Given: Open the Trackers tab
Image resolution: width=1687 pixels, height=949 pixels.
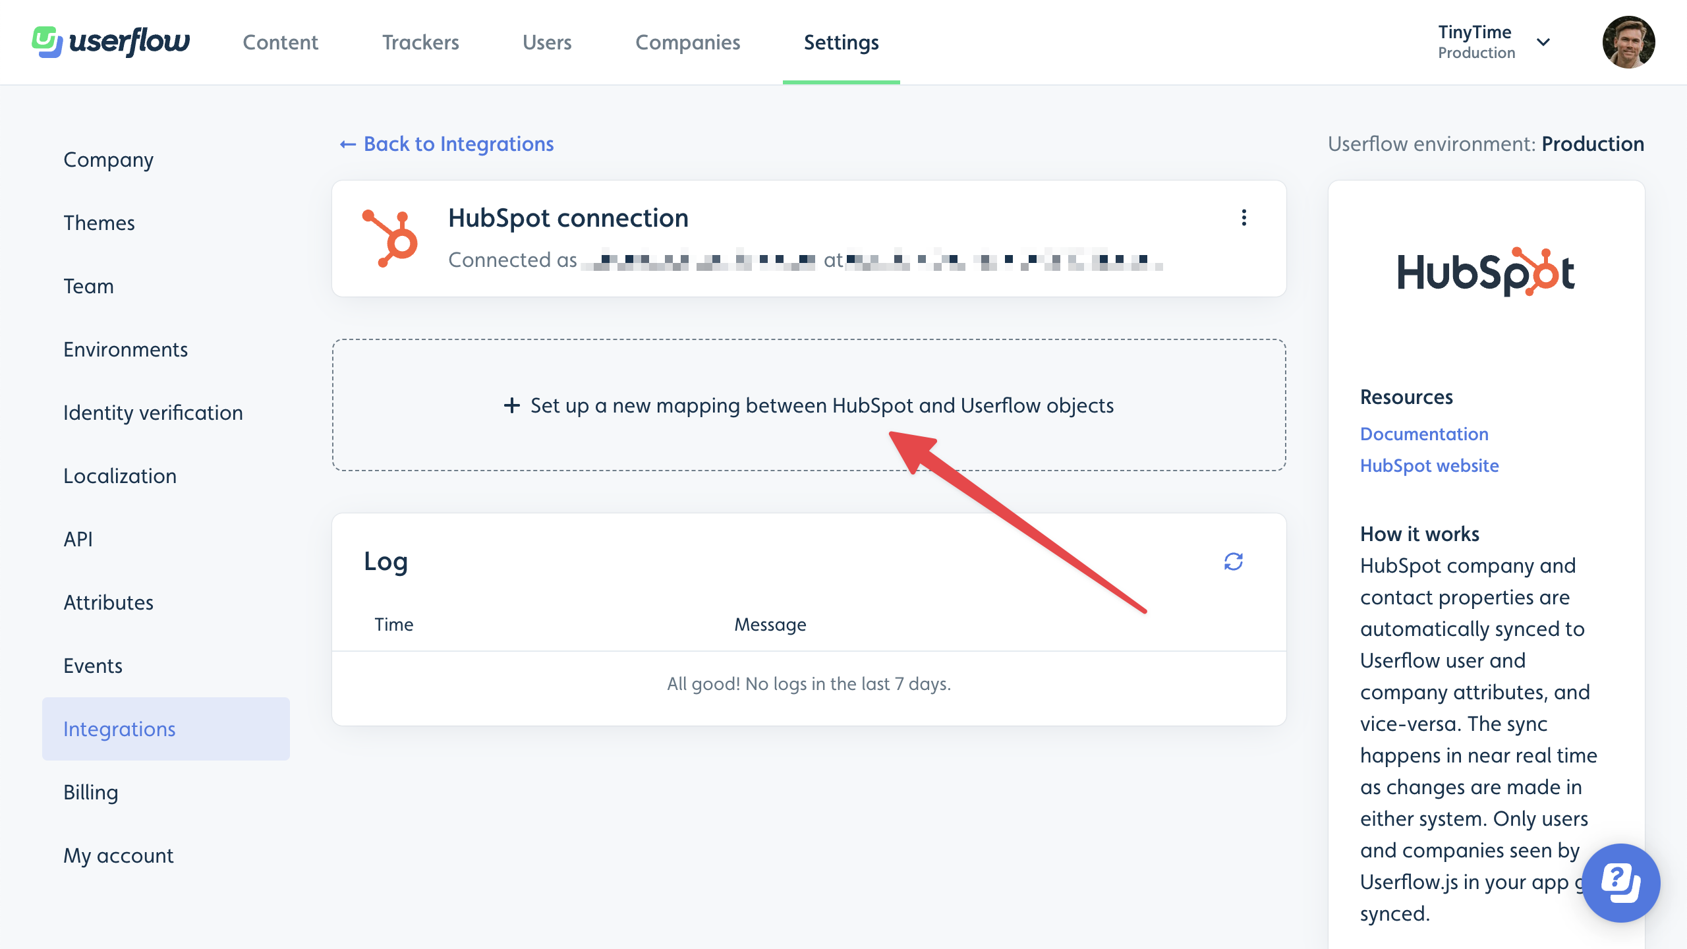Looking at the screenshot, I should (x=420, y=42).
